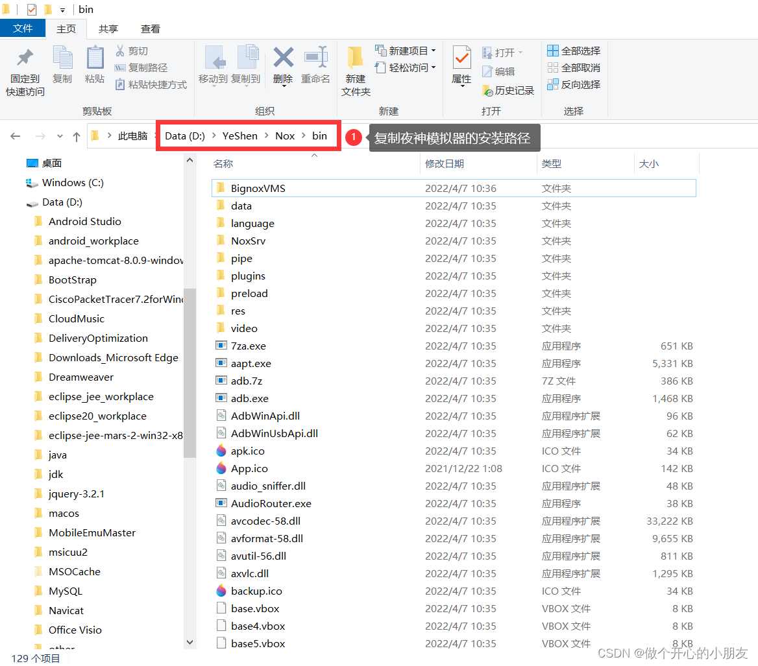This screenshot has width=758, height=666.
Task: Click 此电脑 in the address bar
Action: point(132,136)
